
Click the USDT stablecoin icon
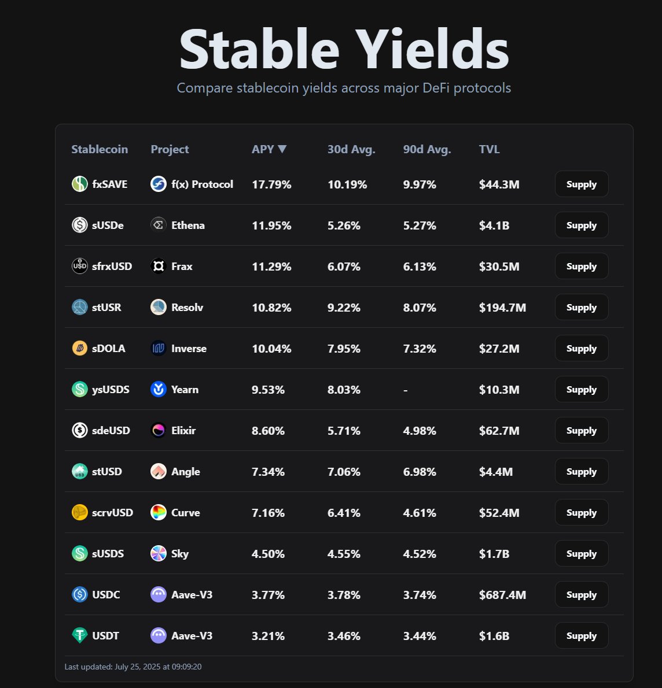79,635
